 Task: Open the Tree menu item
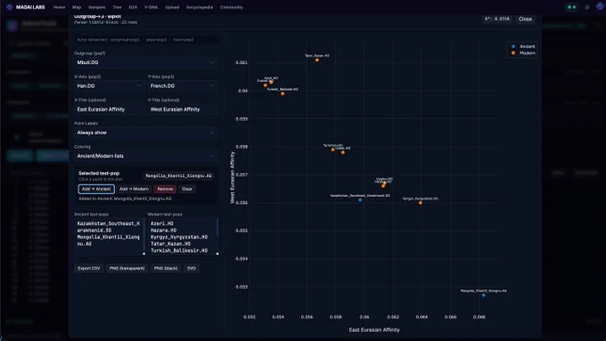coord(117,7)
